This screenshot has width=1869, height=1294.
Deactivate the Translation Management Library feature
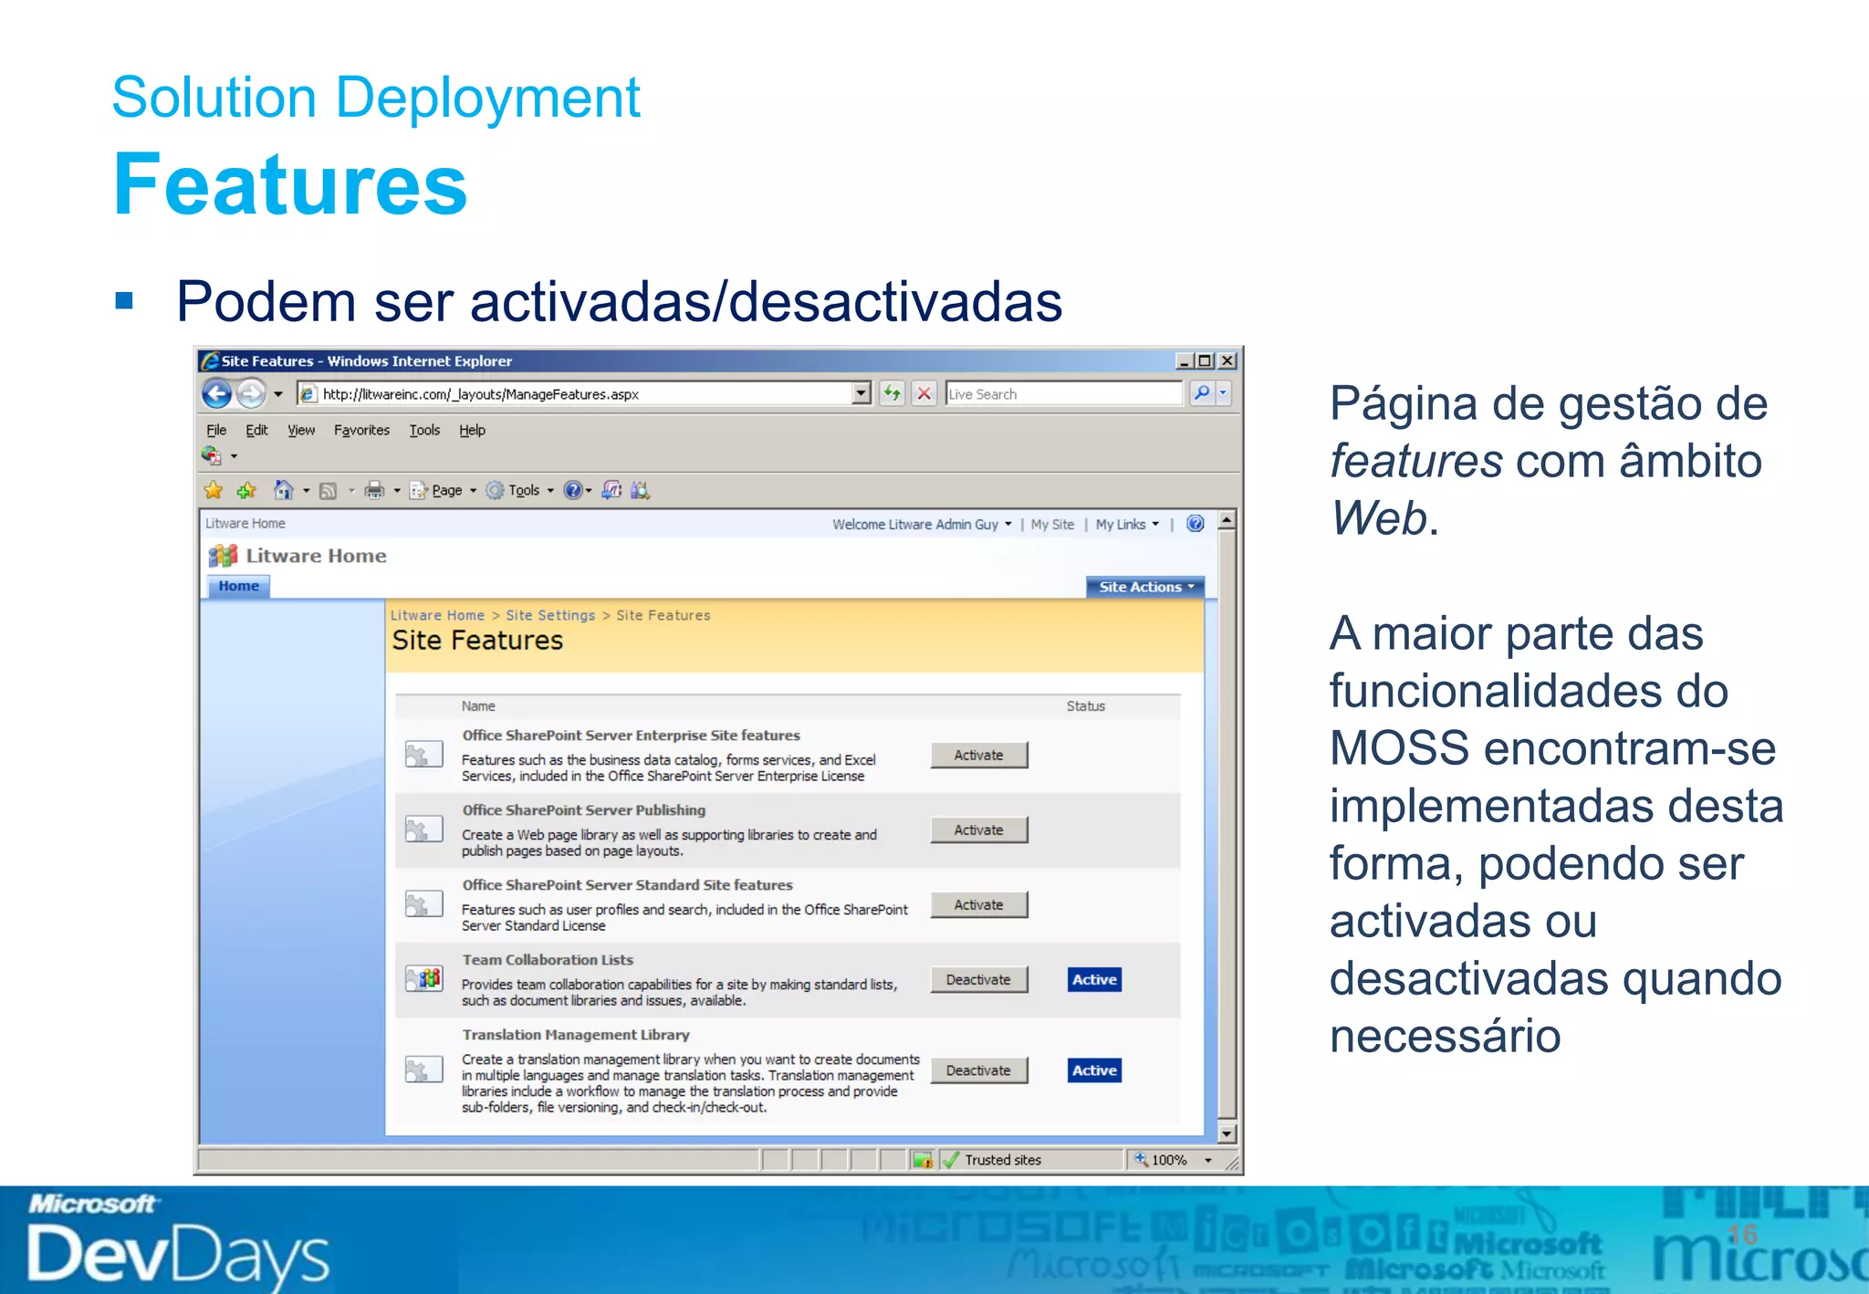[979, 1070]
